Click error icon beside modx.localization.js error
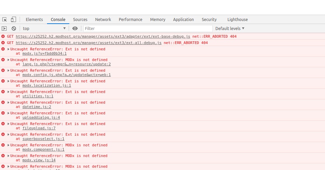 coord(3,81)
